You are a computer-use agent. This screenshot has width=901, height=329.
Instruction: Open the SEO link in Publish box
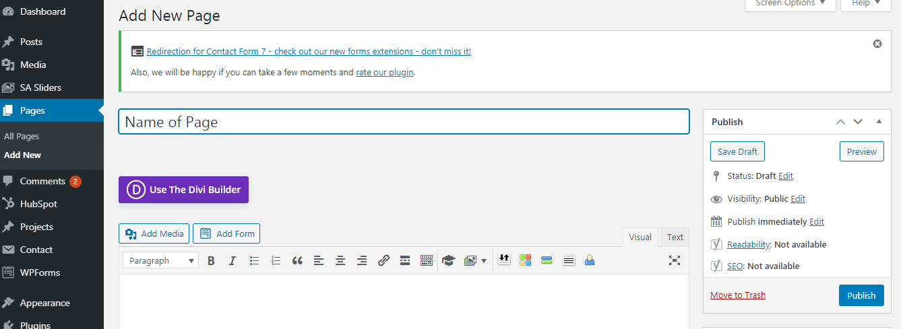click(735, 266)
